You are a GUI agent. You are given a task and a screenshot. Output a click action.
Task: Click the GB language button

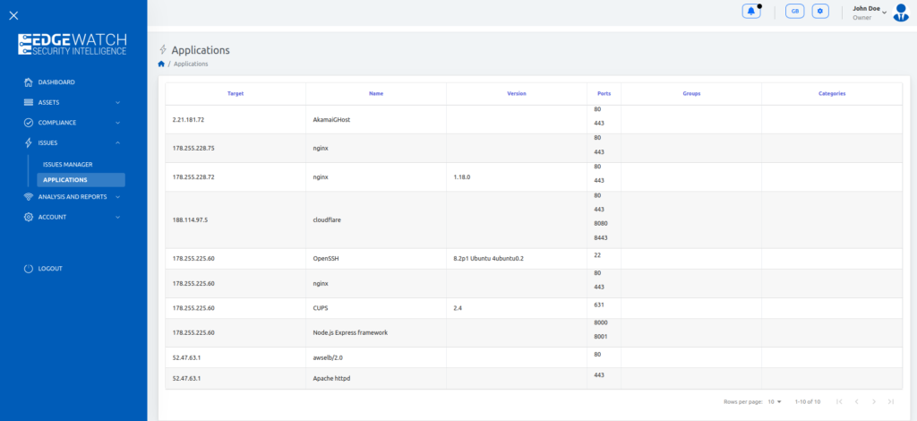click(x=793, y=11)
